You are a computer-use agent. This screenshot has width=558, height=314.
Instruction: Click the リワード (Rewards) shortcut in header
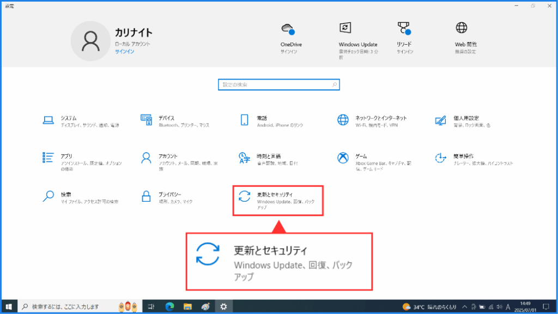pos(404,38)
